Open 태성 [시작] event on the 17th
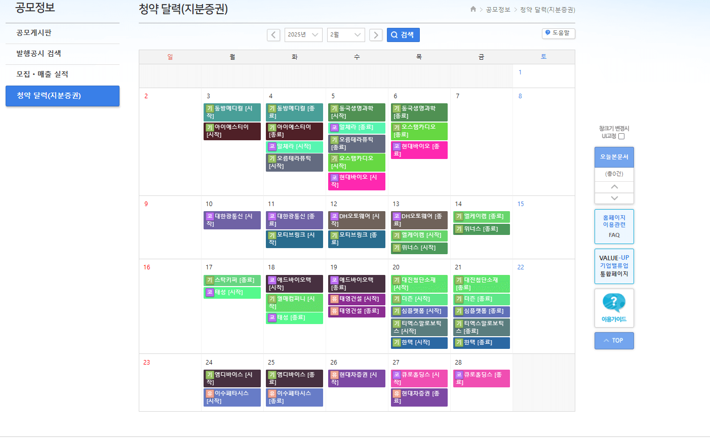The height and width of the screenshot is (439, 710). click(232, 293)
